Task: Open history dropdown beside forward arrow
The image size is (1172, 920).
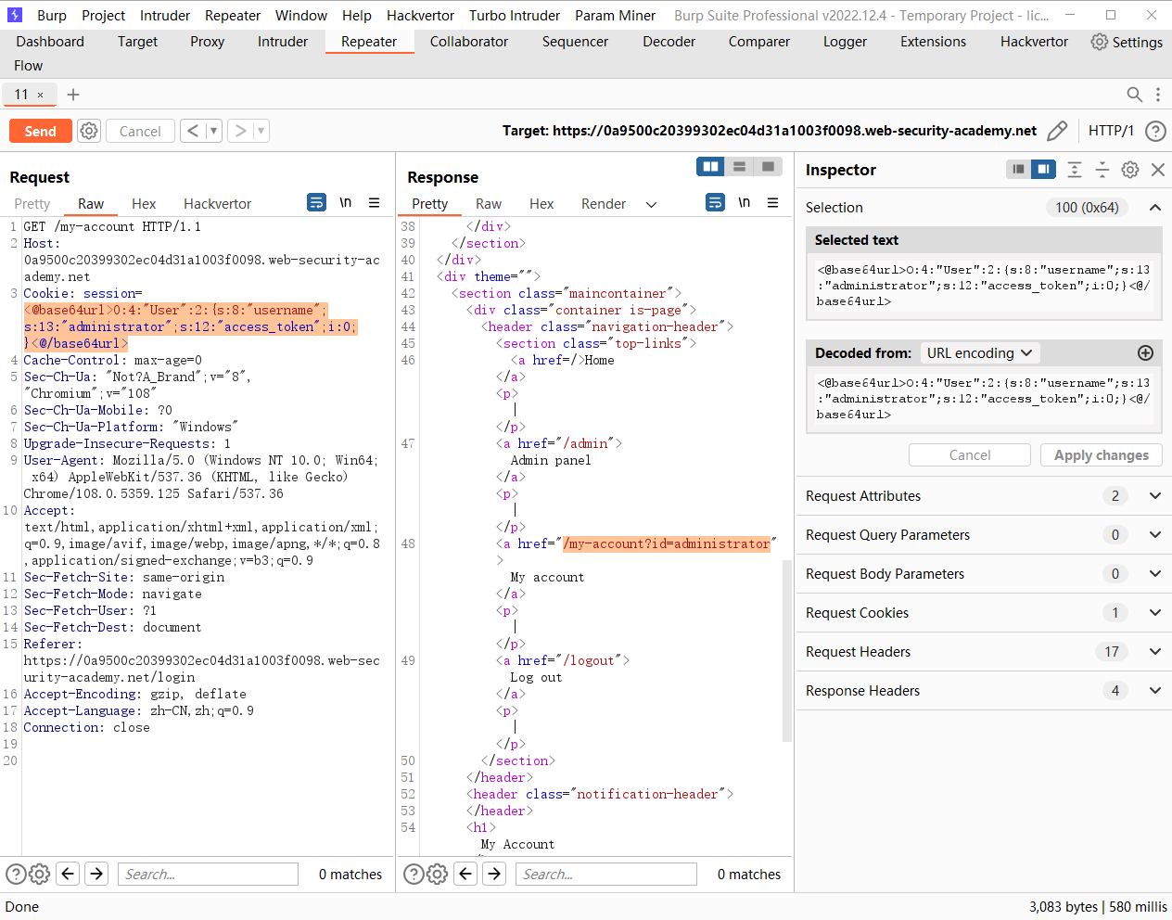Action: point(261,131)
